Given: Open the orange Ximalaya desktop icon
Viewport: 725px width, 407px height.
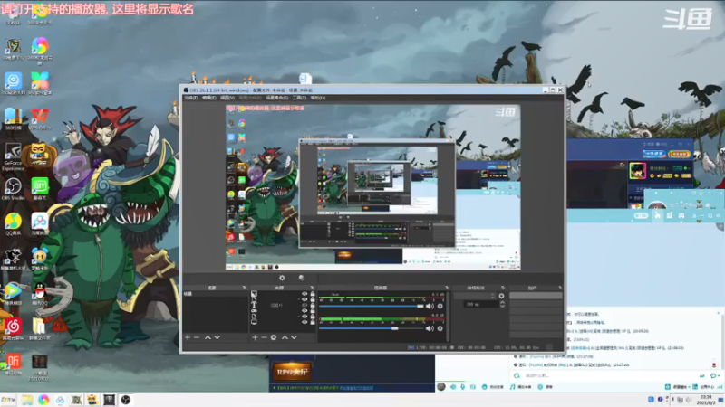Looking at the screenshot, I should click(x=13, y=364).
